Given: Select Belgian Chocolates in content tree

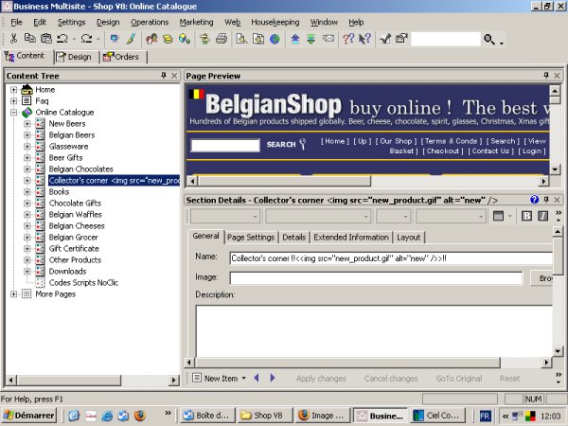Looking at the screenshot, I should [80, 169].
